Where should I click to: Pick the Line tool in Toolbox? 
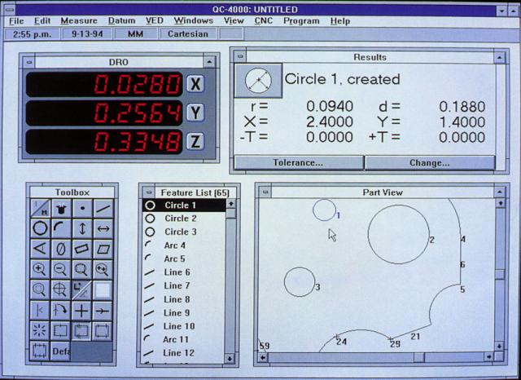103,209
